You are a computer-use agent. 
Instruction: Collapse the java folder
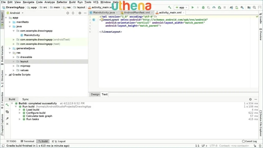pyautogui.click(x=10, y=26)
